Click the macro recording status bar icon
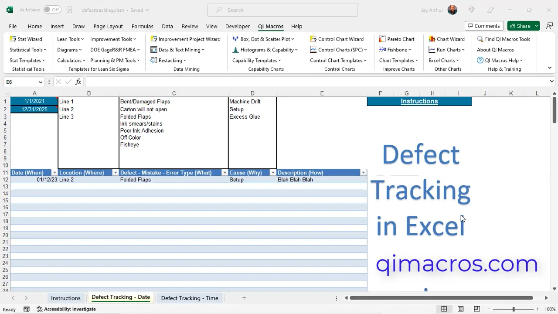Screen dimensions: 558x314 click(x=27, y=309)
